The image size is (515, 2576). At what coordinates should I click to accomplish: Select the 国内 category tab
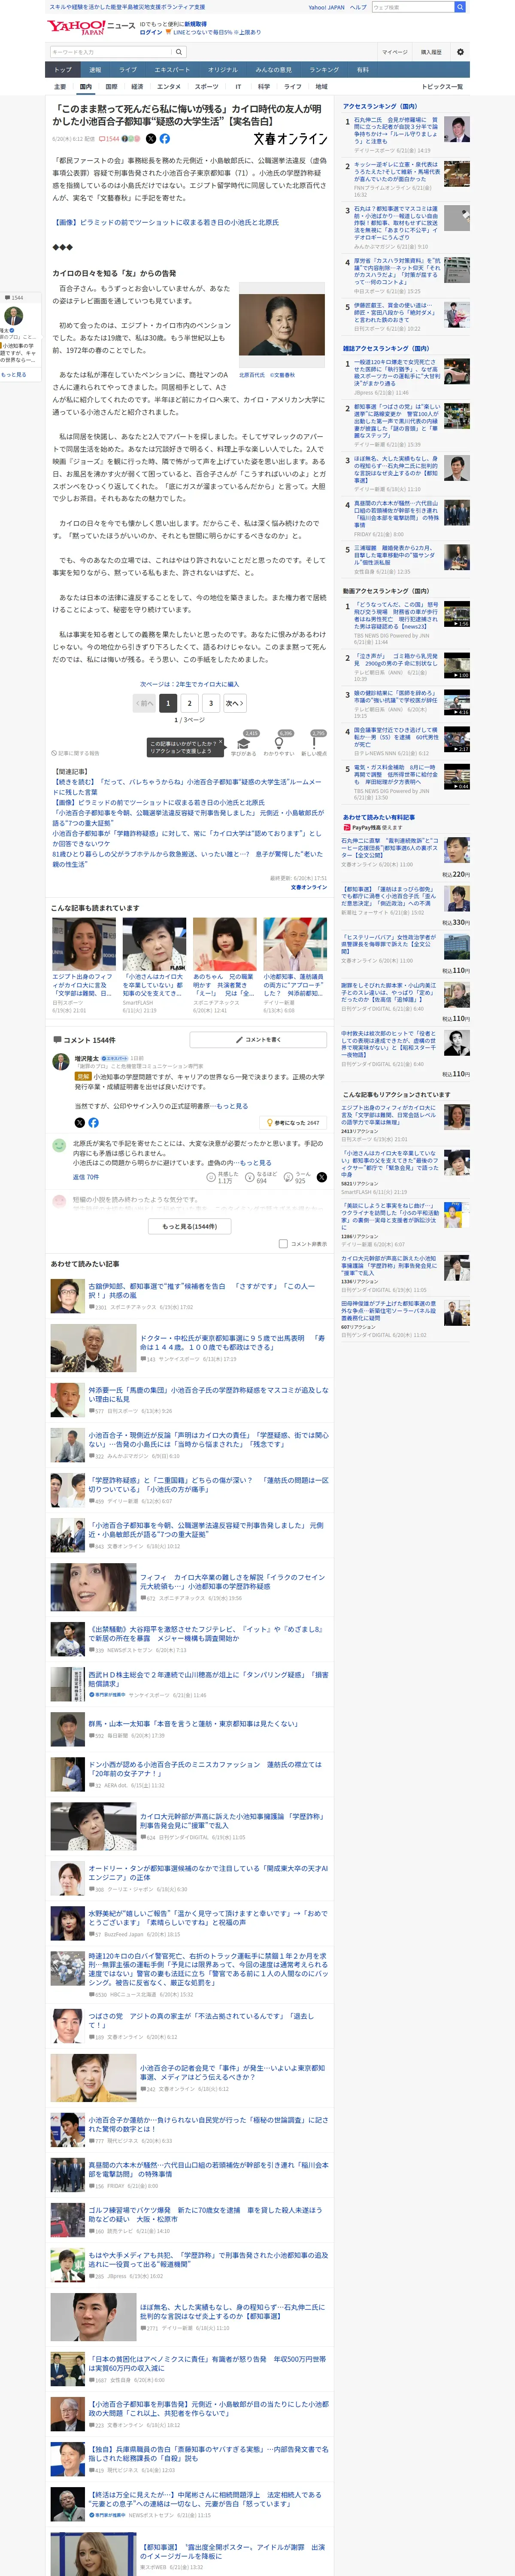[86, 87]
